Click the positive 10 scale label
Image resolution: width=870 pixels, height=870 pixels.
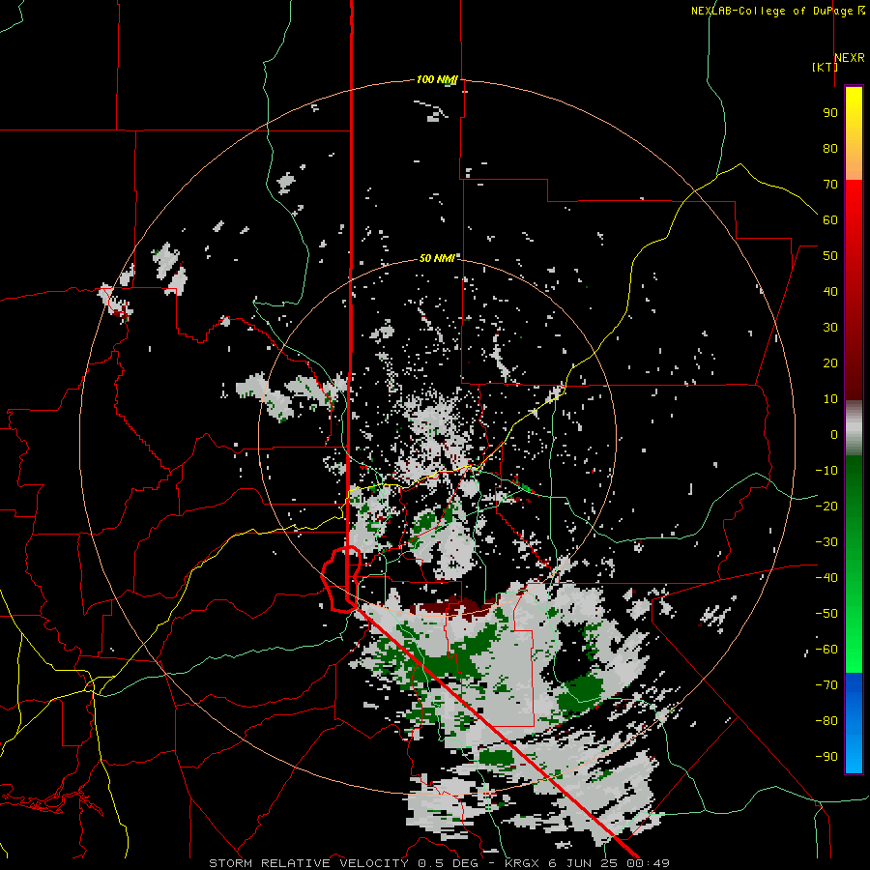point(830,399)
